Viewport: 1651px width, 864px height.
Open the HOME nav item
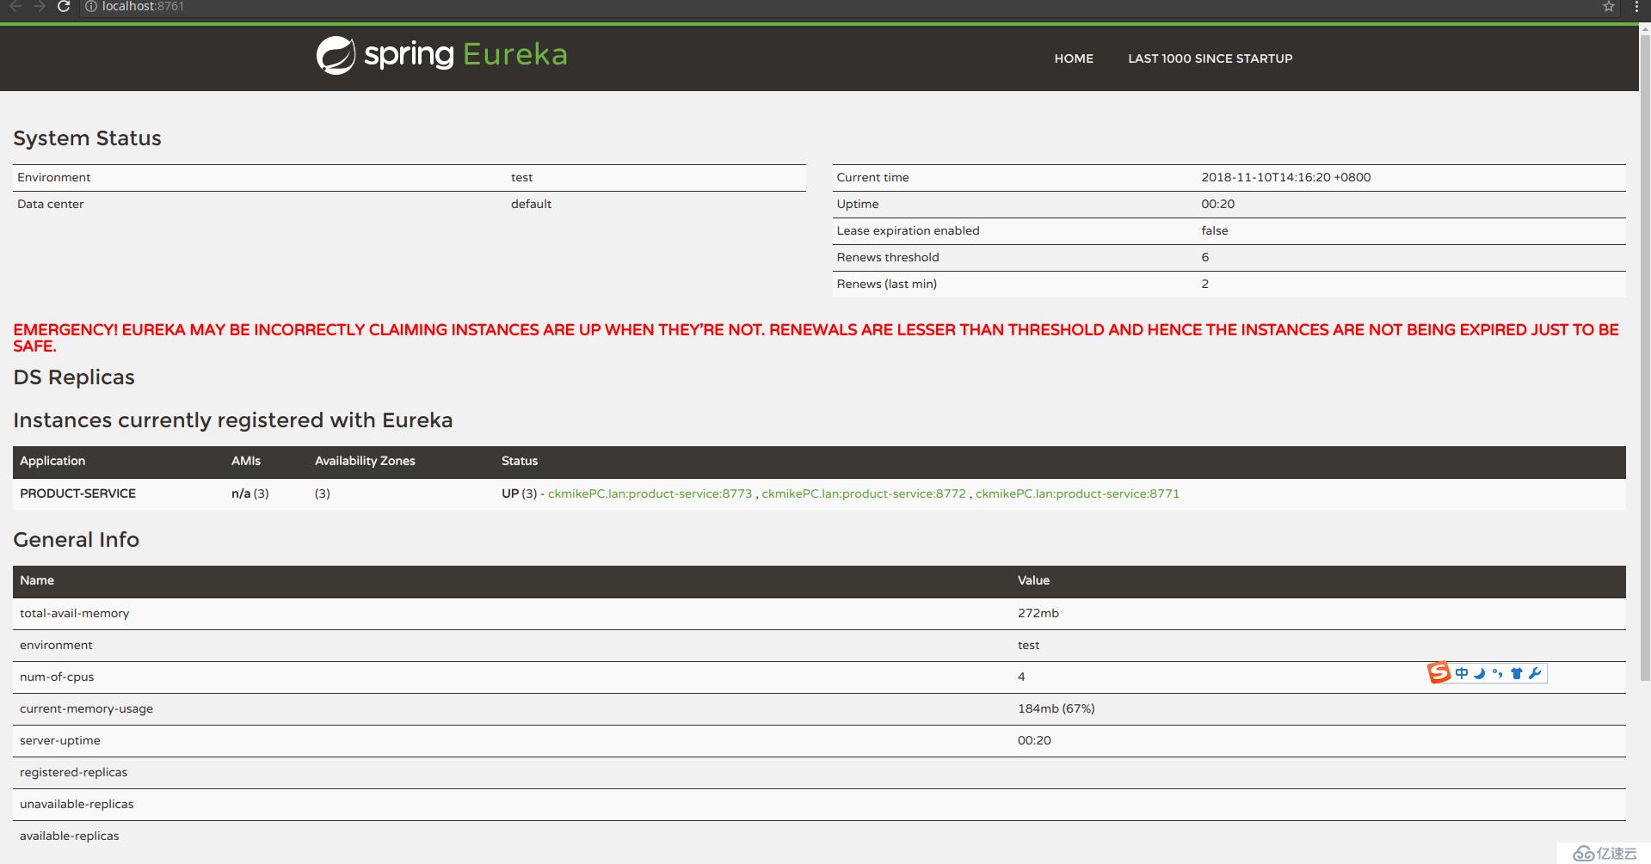point(1074,58)
